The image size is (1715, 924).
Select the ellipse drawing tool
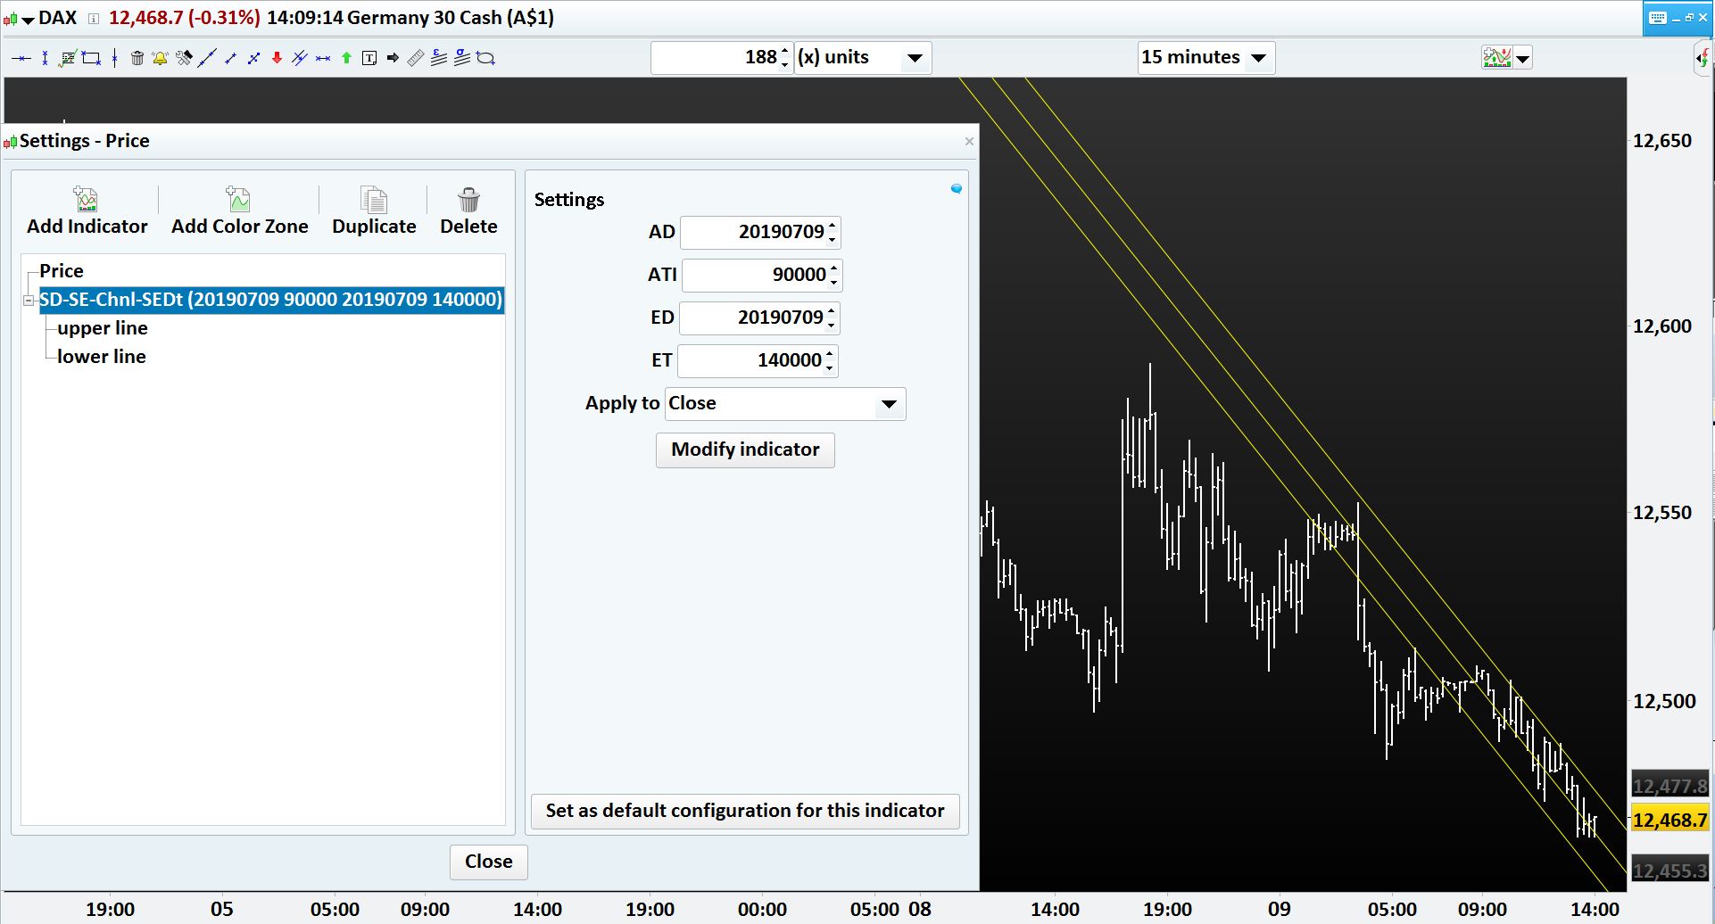(x=486, y=59)
